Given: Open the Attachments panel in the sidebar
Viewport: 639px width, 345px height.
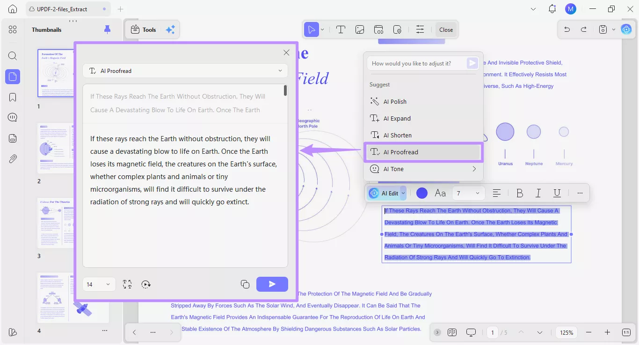Looking at the screenshot, I should coord(13,158).
